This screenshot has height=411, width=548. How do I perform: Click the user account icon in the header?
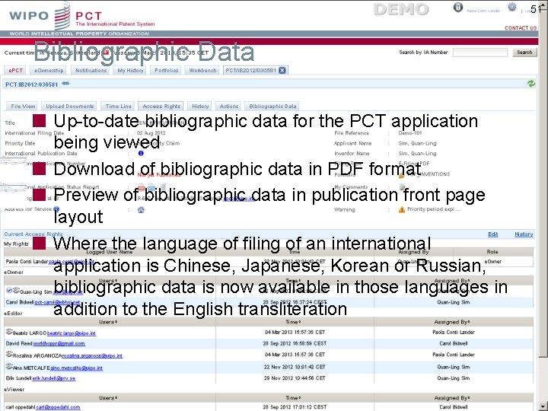coord(458,7)
